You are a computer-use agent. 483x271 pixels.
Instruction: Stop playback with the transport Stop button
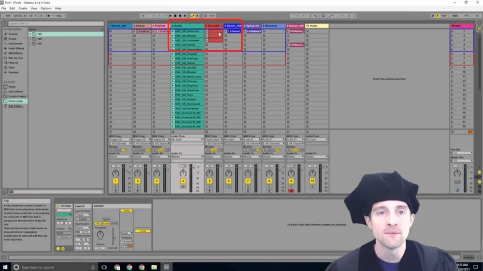tap(175, 16)
